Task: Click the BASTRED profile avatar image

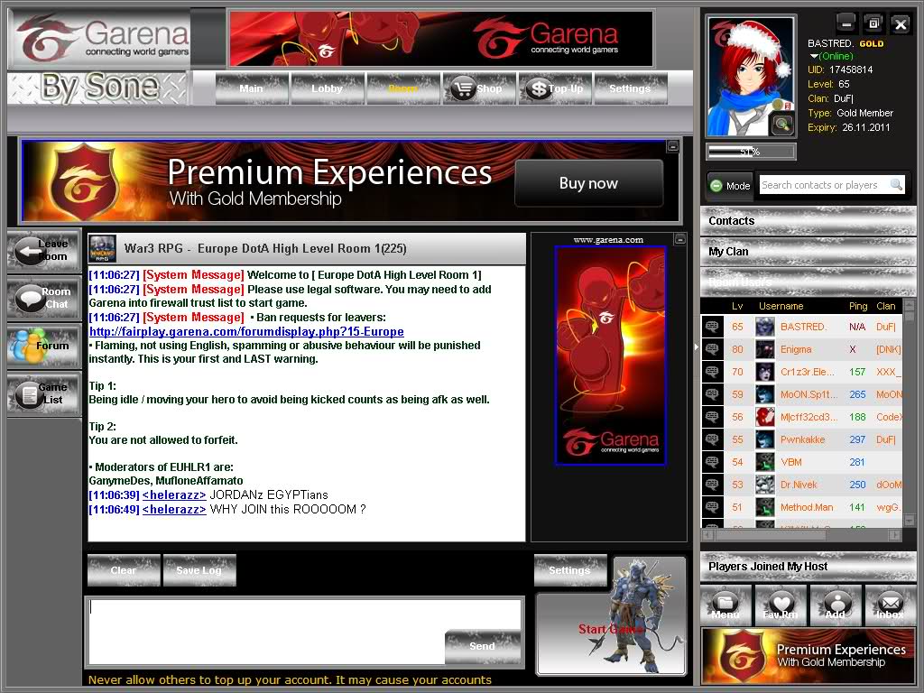Action: click(x=751, y=78)
